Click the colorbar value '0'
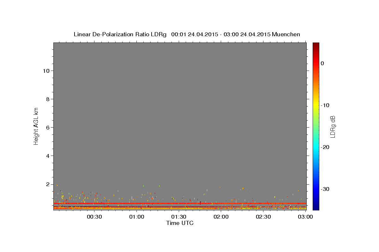Image resolution: width=379 pixels, height=252 pixels. point(322,63)
